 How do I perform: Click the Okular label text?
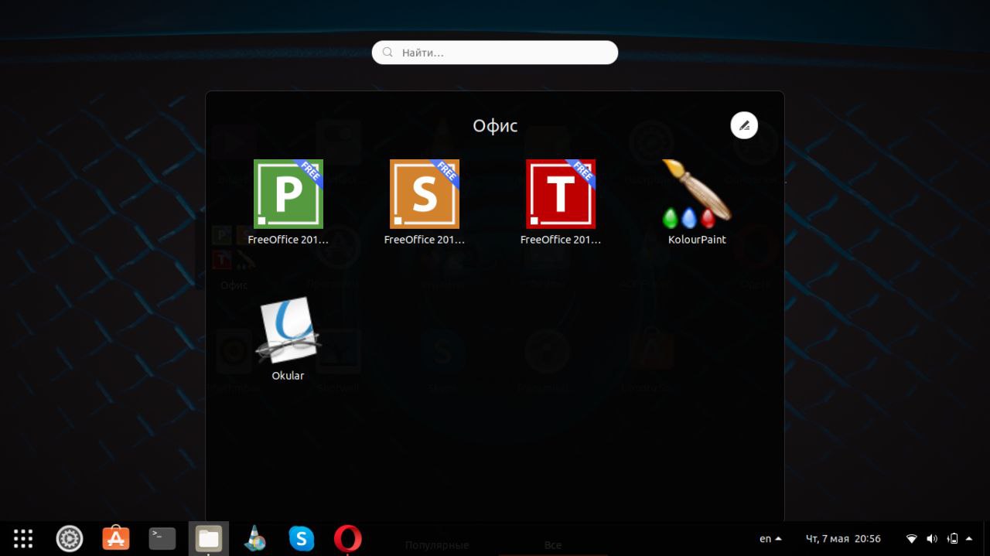pos(288,376)
